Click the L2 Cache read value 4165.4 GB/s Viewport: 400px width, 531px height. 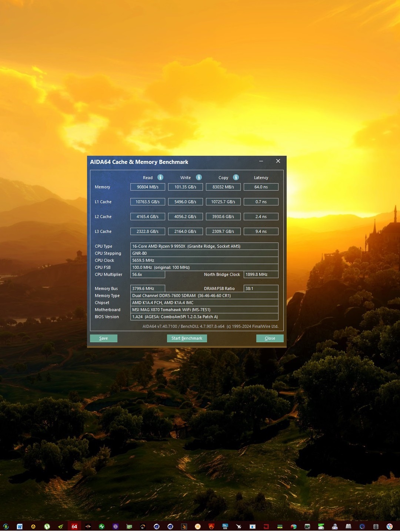148,217
